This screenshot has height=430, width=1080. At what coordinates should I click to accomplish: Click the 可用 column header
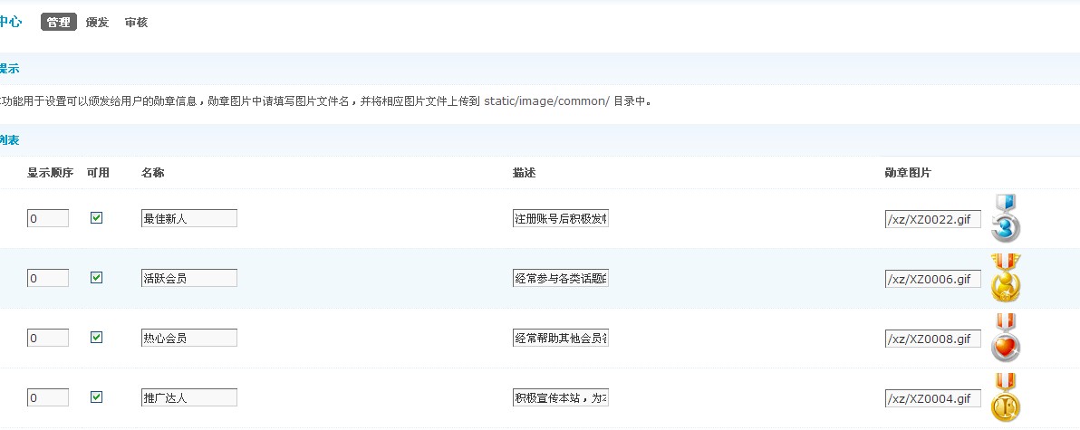click(98, 173)
